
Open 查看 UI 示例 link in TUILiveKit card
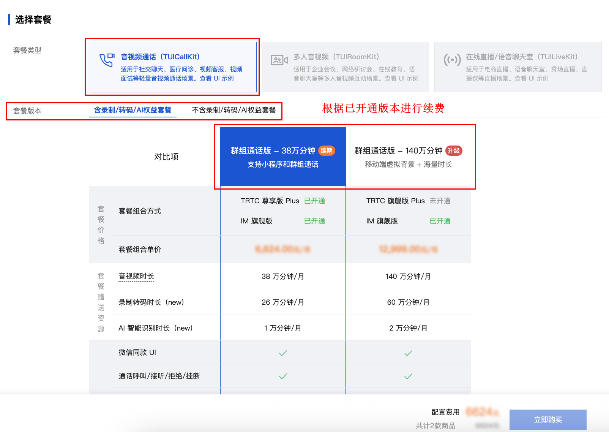pos(532,78)
